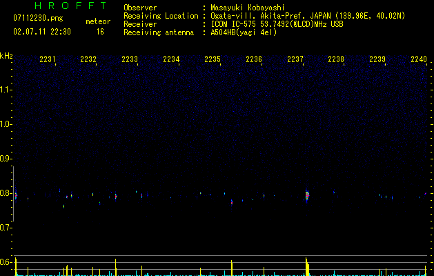Click the date stamp 02.07.11 22:30

coord(42,32)
